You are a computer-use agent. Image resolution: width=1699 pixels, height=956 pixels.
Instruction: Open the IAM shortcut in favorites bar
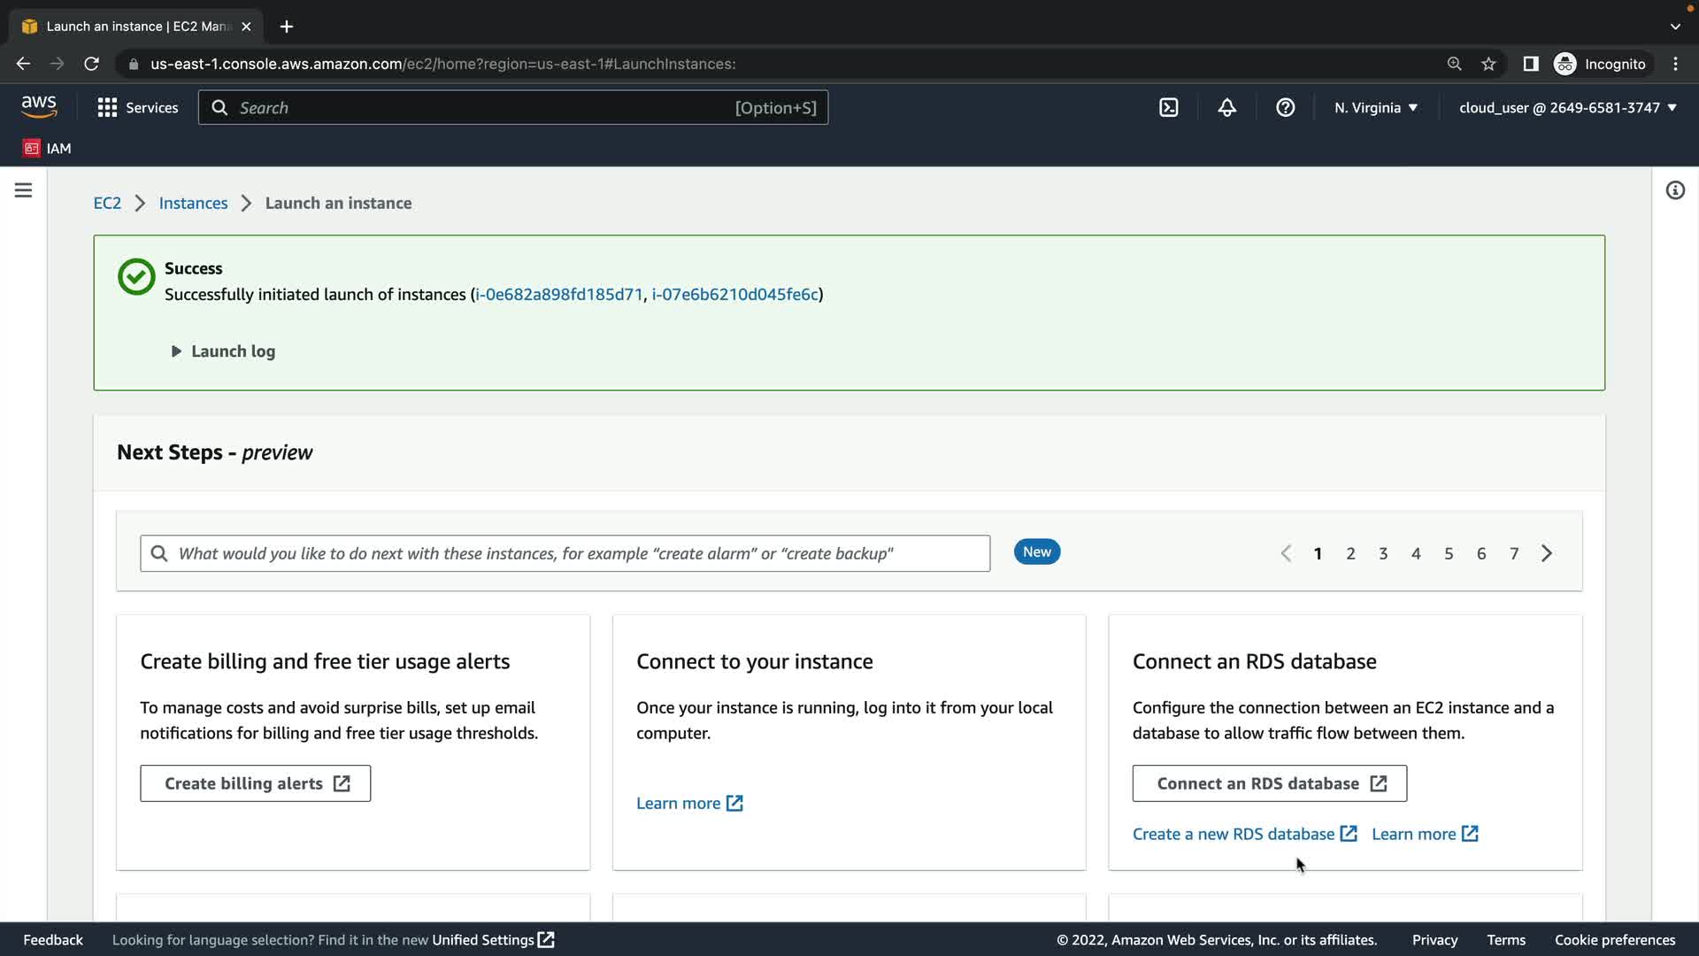(x=48, y=149)
